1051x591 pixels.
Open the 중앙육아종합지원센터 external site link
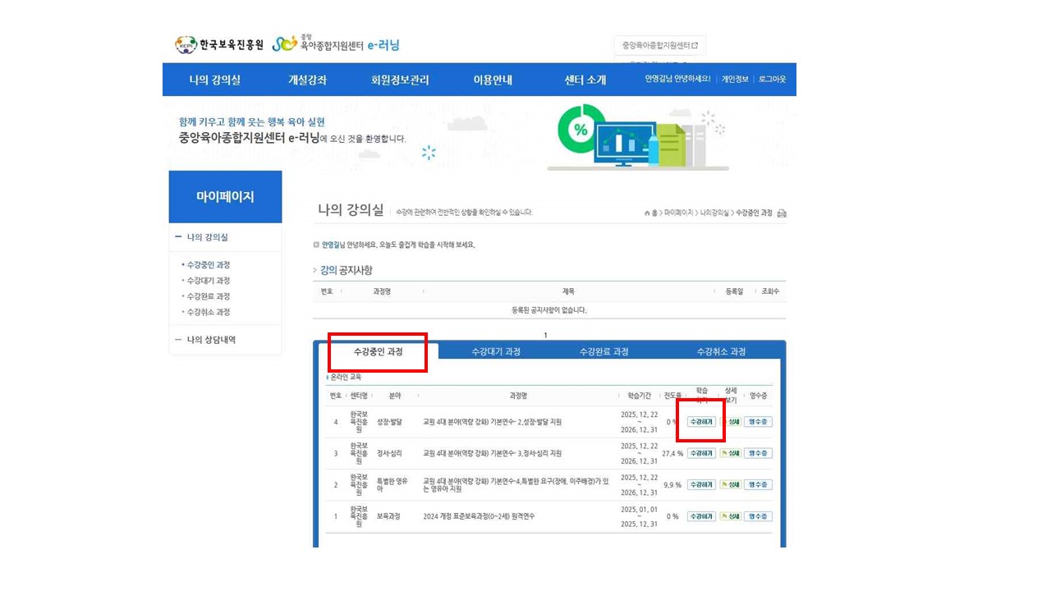(x=659, y=45)
